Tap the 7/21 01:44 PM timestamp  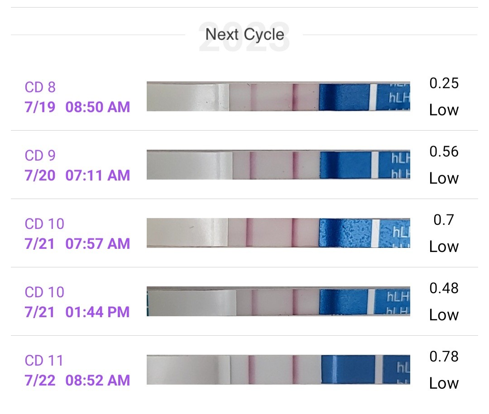[x=77, y=312]
